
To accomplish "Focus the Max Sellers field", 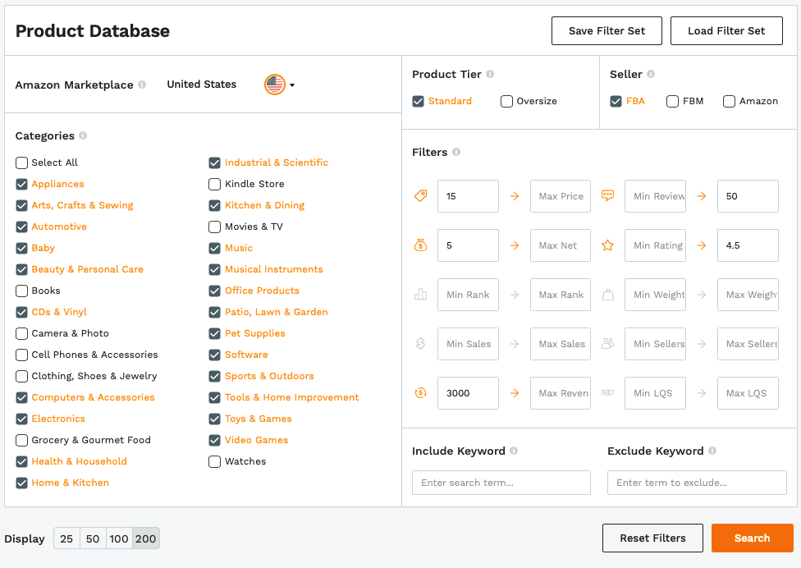I will coord(748,344).
